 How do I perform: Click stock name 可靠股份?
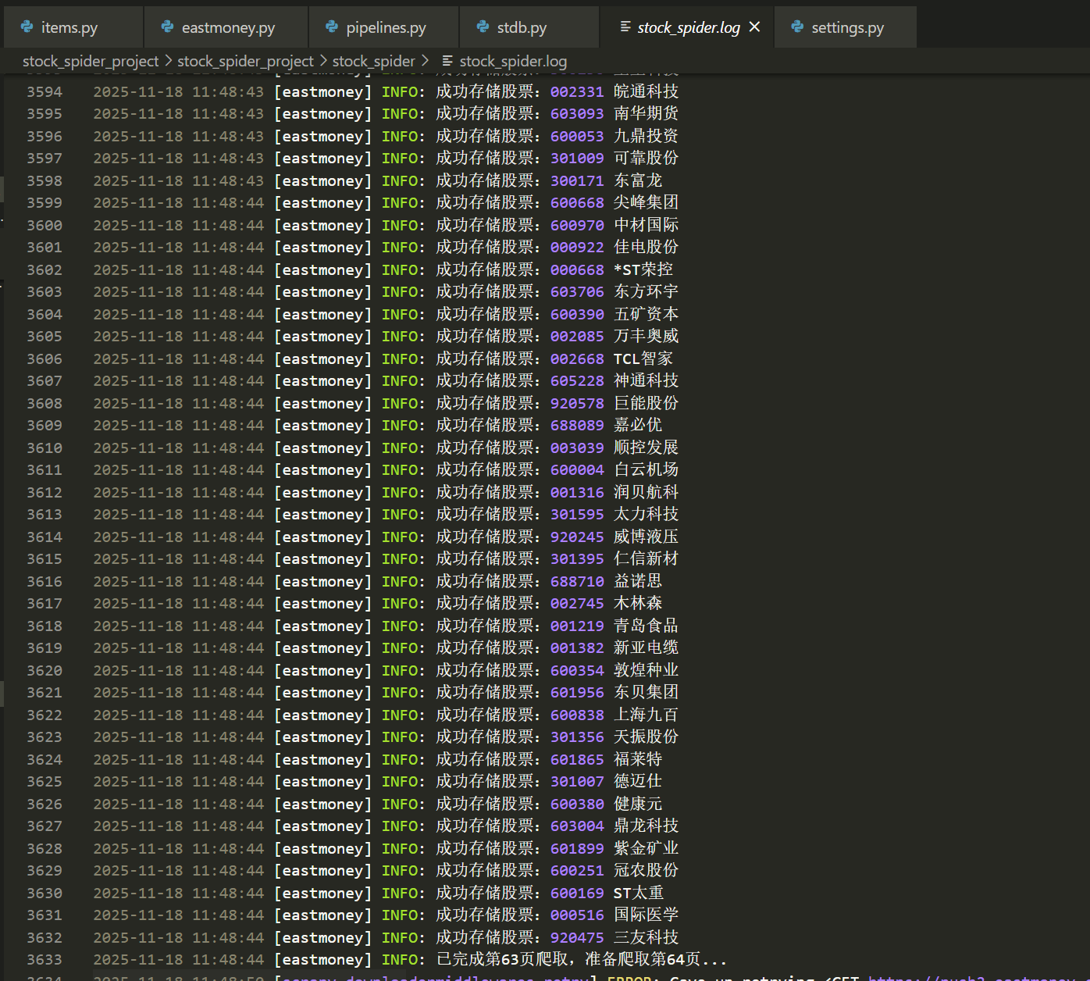point(646,159)
